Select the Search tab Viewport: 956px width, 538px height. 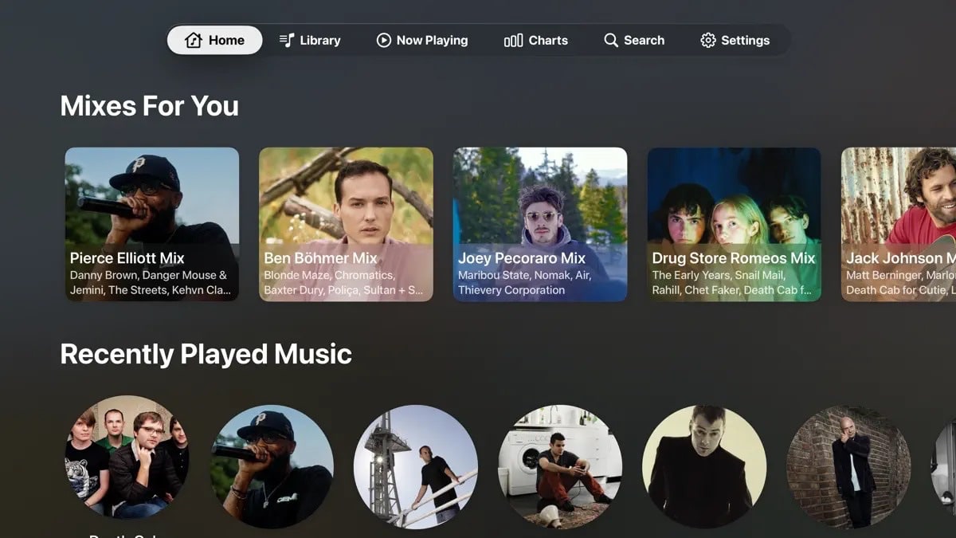tap(634, 40)
